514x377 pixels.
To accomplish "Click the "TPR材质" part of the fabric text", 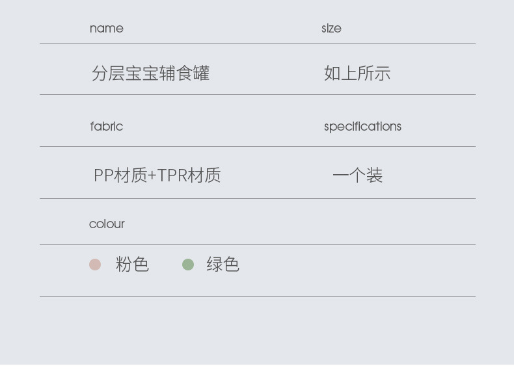I will click(x=189, y=175).
